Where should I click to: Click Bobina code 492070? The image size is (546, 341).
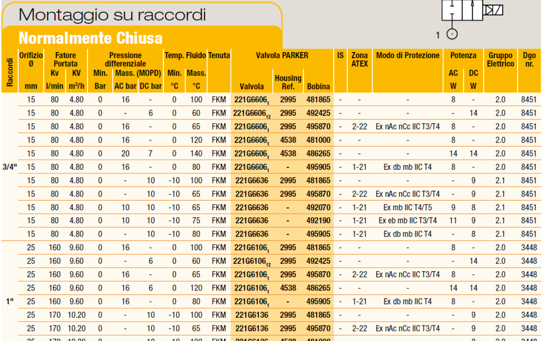coord(318,207)
